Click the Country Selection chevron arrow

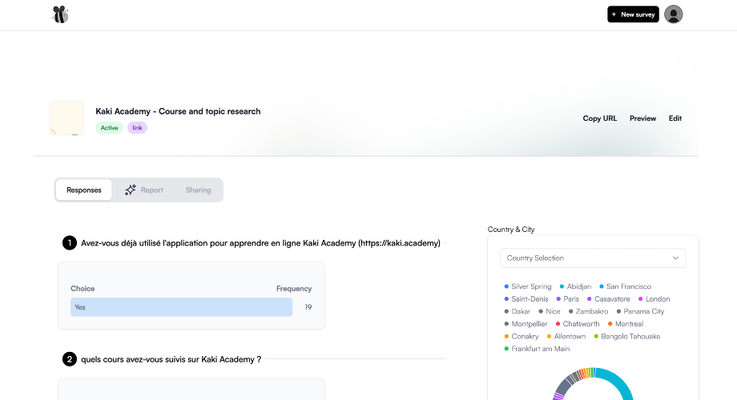(675, 258)
